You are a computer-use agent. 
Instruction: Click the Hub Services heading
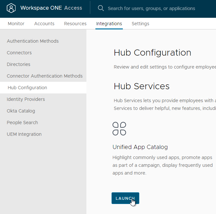(142, 86)
